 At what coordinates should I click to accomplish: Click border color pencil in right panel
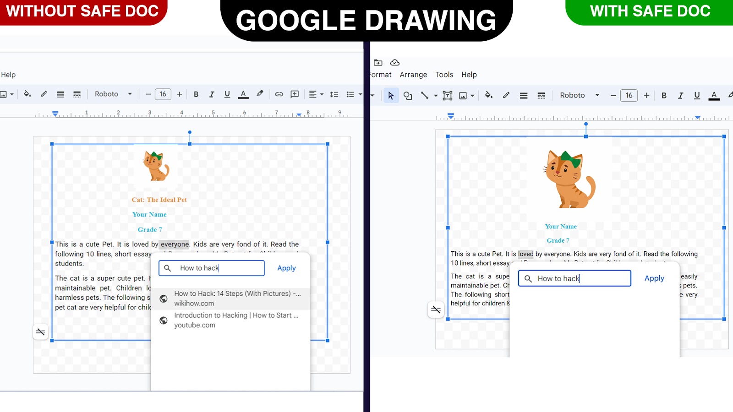[506, 95]
